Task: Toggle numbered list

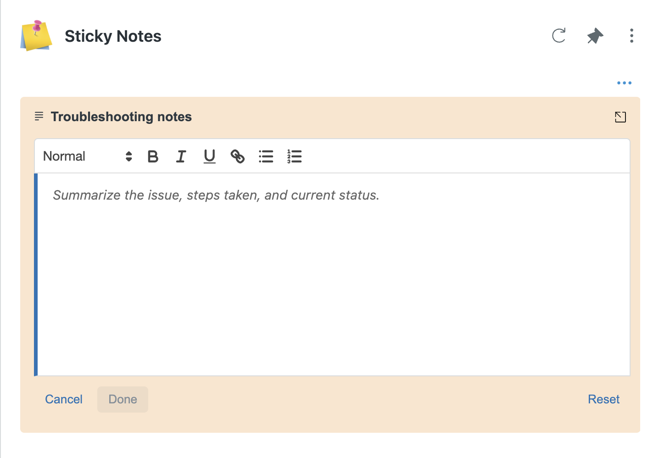Action: [x=294, y=156]
